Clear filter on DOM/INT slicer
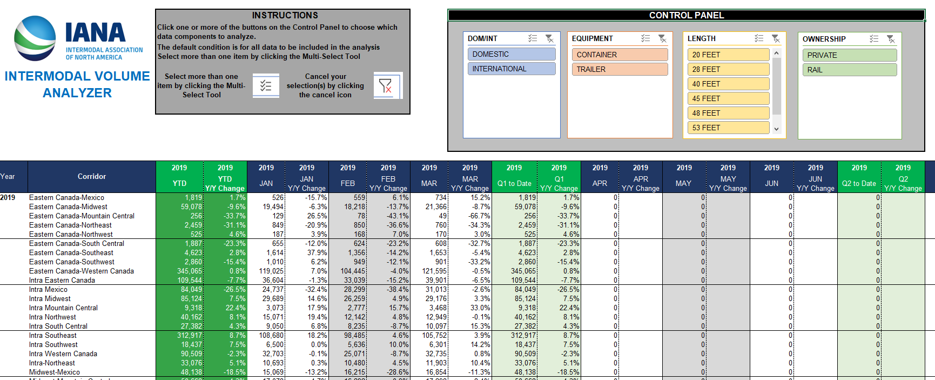Viewport: 935px width, 380px height. (x=549, y=38)
